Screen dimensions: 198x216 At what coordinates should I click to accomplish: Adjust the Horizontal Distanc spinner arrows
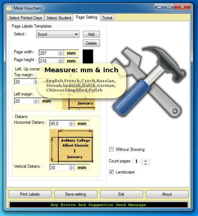(x=71, y=124)
